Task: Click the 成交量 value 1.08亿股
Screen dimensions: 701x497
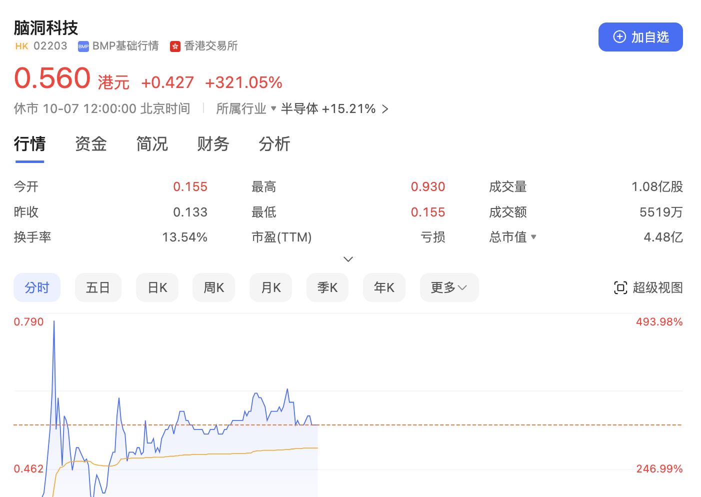Action: pos(657,186)
